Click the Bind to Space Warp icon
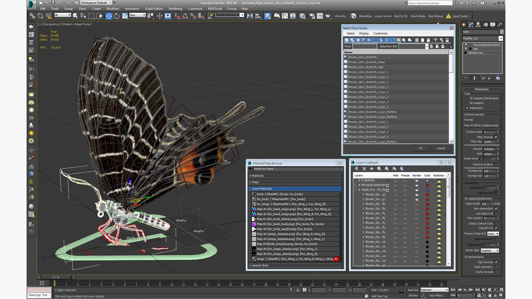Screen dimensions: 532x299 [x=48, y=16]
